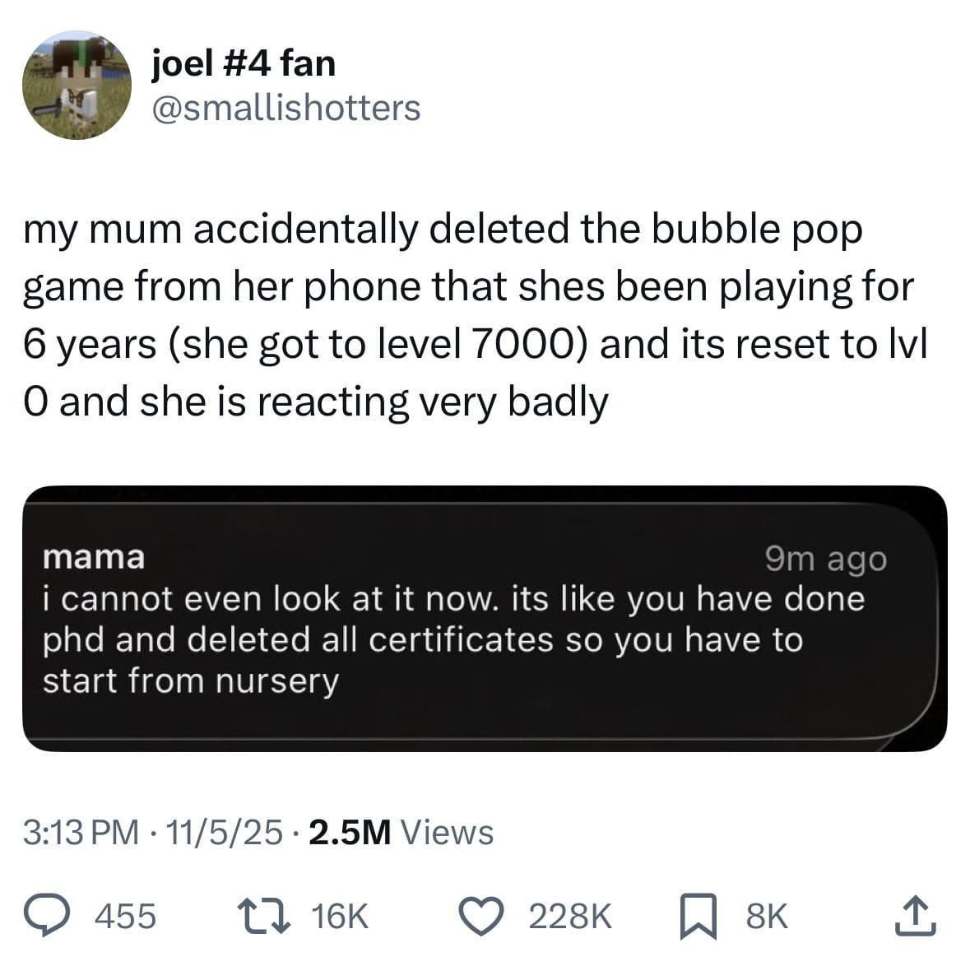Click the 8K bookmarks count
This screenshot has height=980, width=970.
pos(767,917)
